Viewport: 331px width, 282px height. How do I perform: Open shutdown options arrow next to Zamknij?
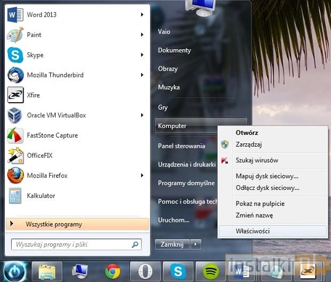(196, 245)
